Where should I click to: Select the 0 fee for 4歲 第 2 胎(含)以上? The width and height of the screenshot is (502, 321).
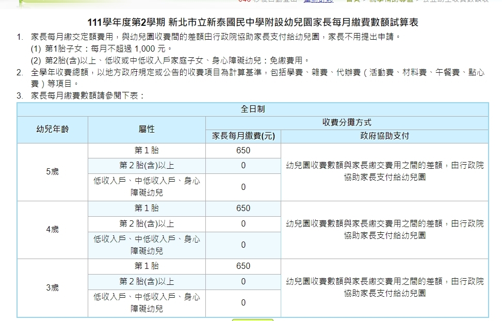tap(244, 224)
